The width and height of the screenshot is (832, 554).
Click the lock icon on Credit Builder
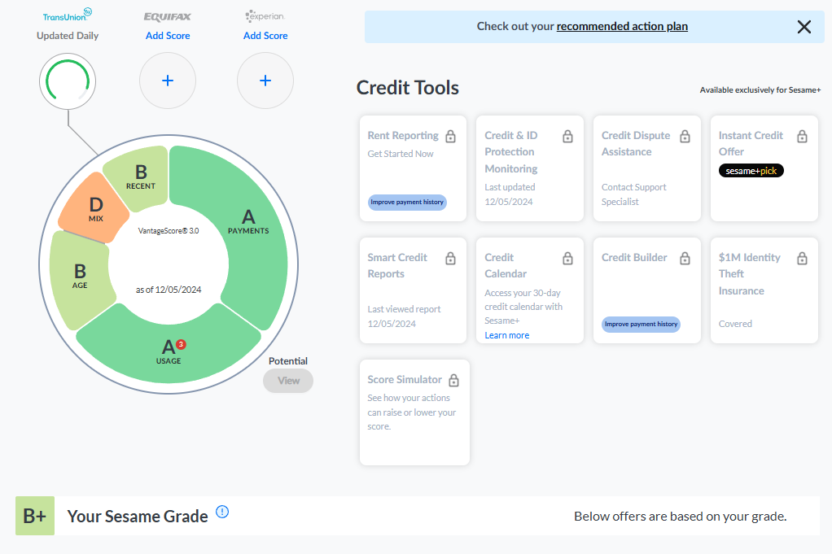click(685, 258)
